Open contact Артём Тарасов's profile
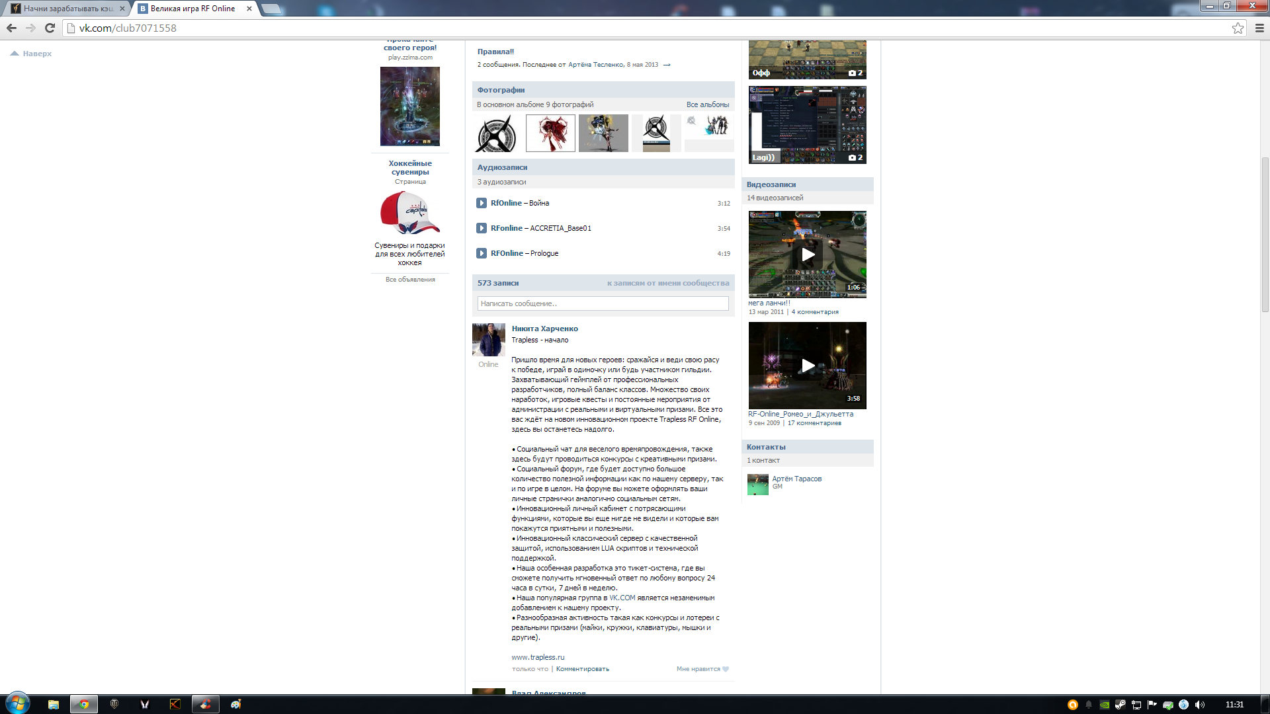 coord(797,479)
